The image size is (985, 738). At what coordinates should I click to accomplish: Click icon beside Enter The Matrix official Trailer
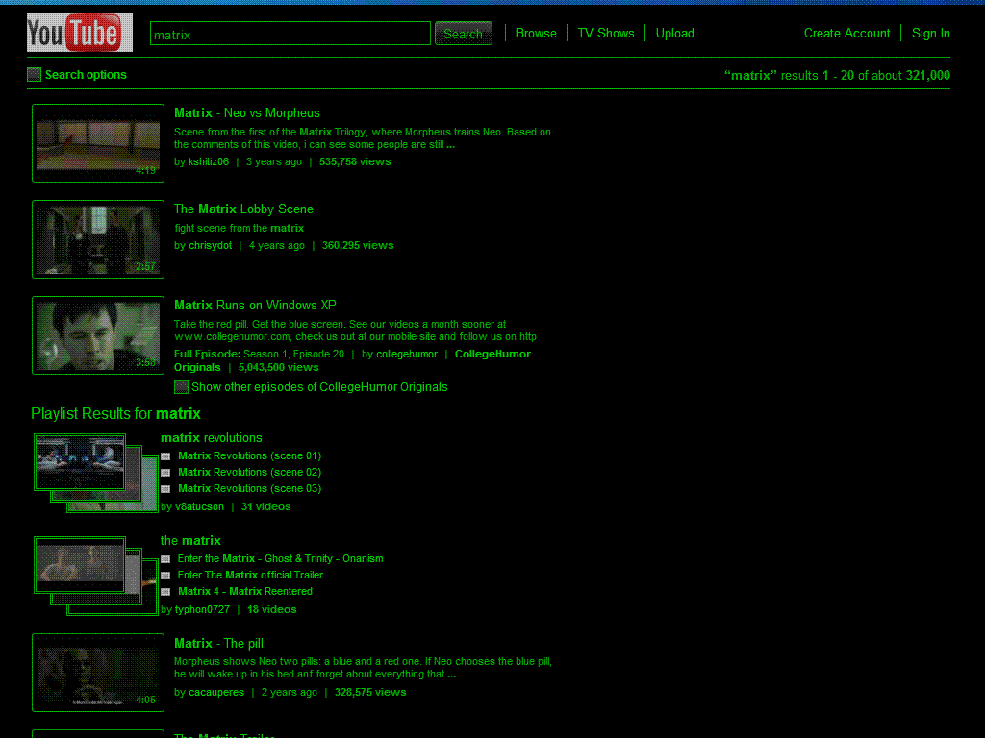tap(165, 576)
